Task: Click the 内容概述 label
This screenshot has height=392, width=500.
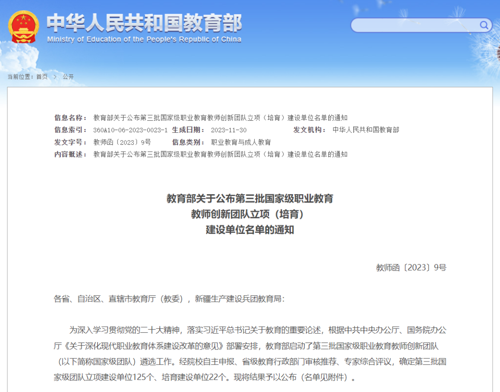Action: click(x=70, y=154)
